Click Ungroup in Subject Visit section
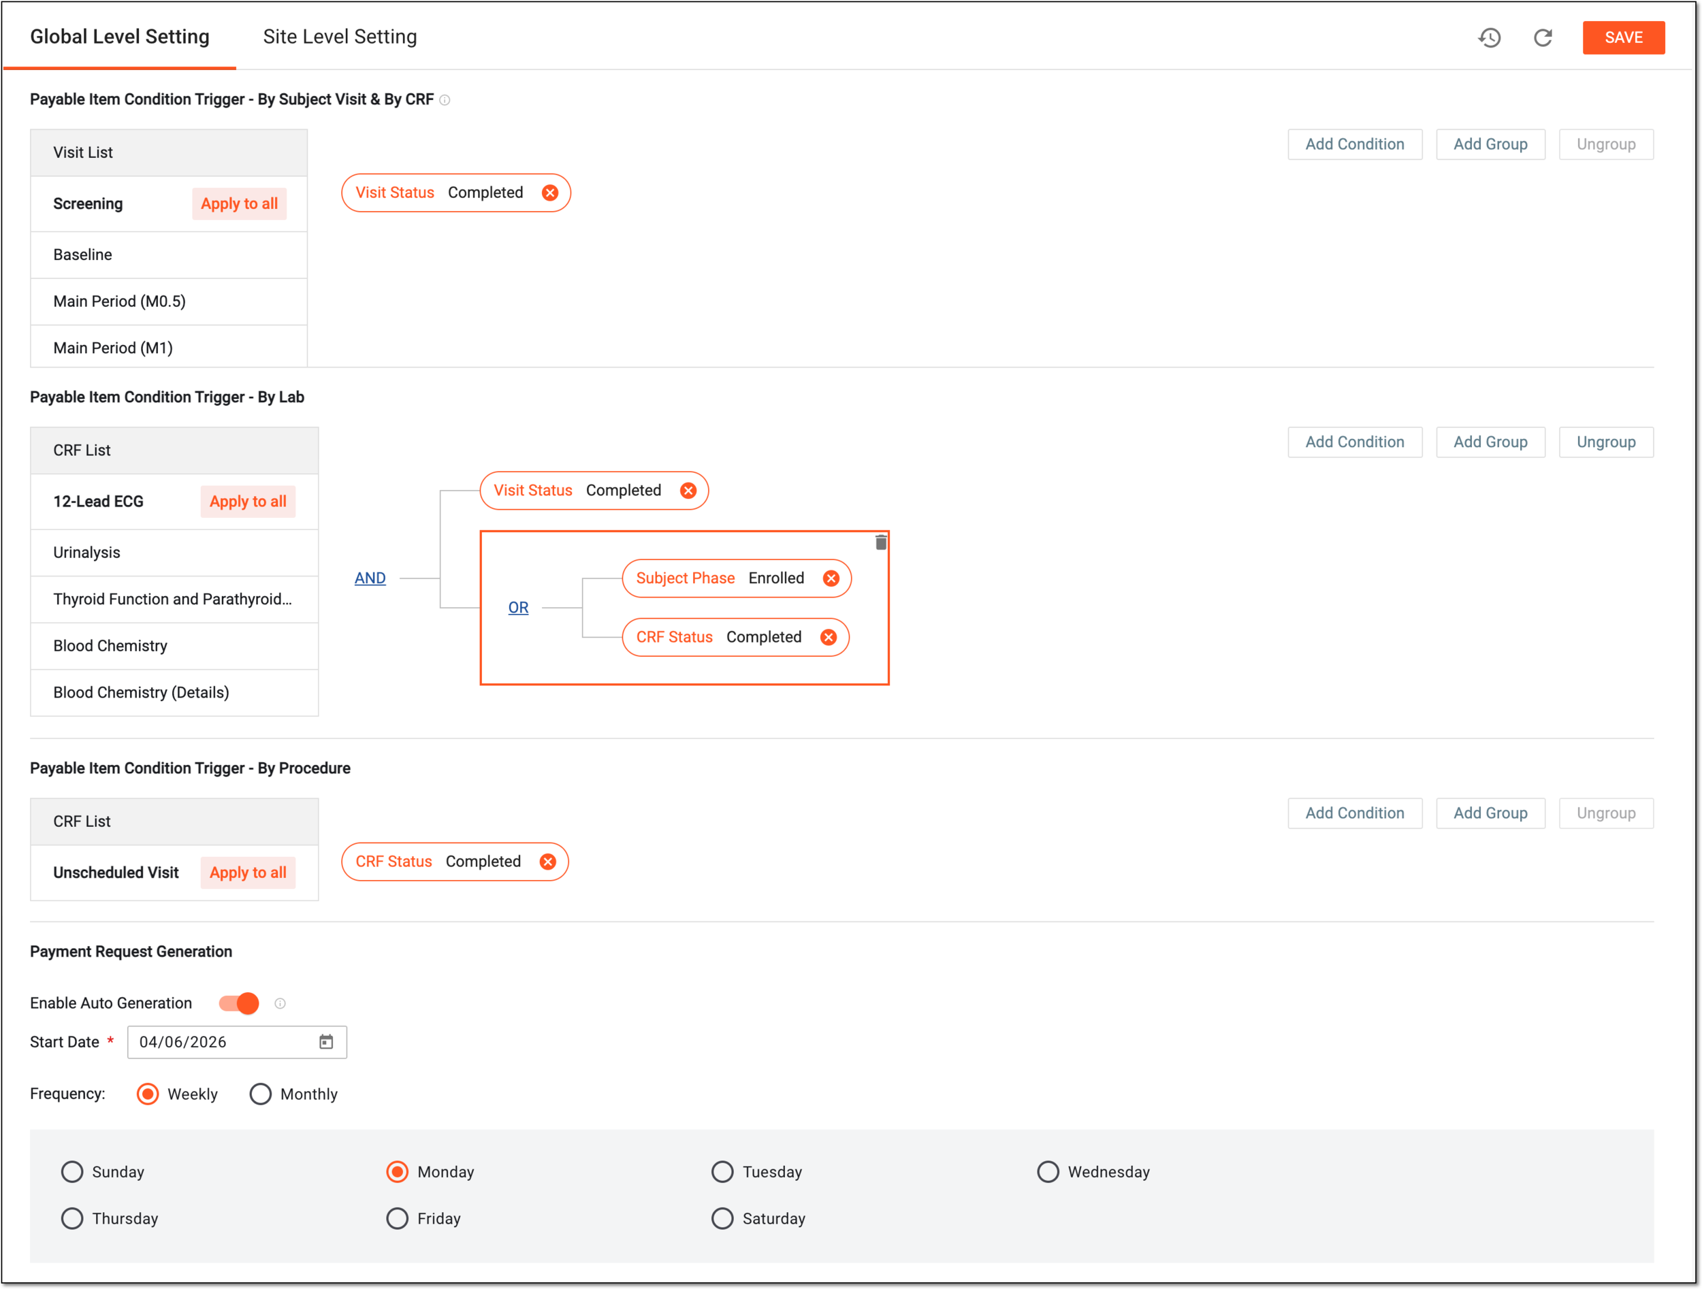The image size is (1702, 1289). coord(1606,144)
